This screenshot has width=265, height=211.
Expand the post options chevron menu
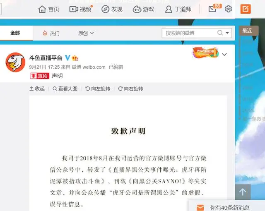click(224, 54)
